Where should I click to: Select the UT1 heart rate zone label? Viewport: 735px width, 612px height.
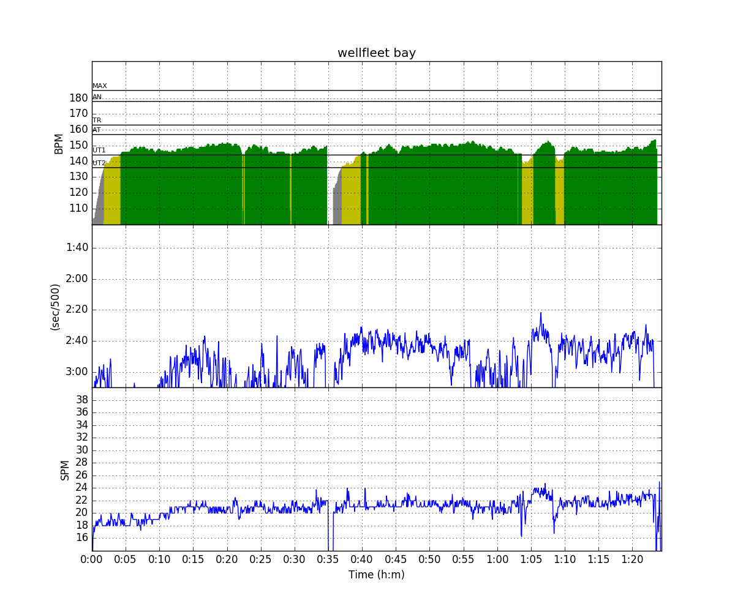99,151
